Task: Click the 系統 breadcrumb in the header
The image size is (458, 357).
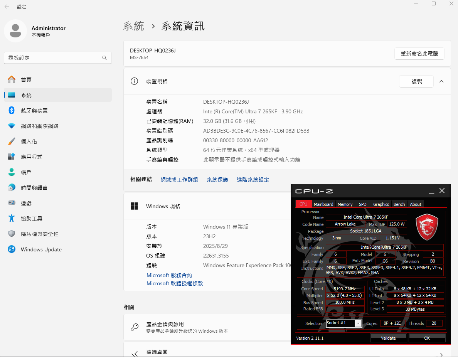Action: 133,26
